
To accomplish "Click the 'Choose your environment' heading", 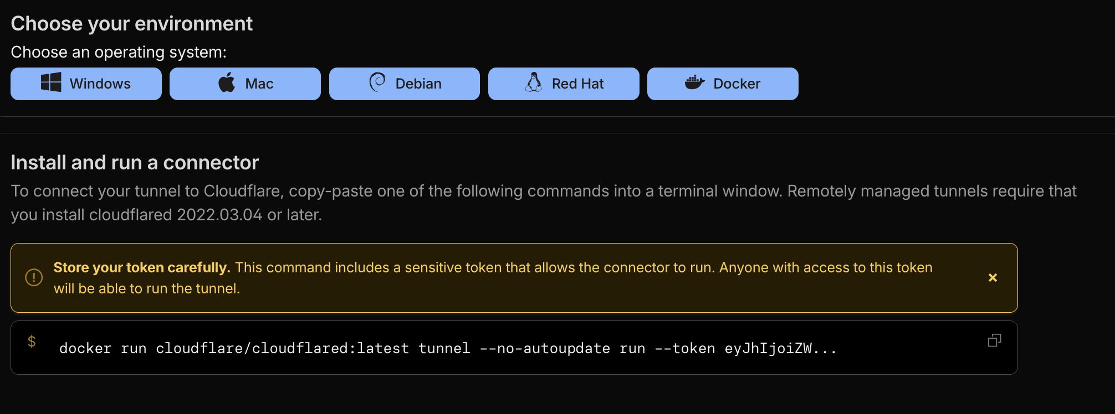I will [x=132, y=24].
